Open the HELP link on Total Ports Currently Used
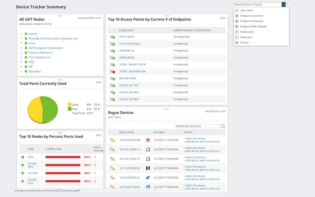Viewport: 315px width, 197px height. [98, 82]
